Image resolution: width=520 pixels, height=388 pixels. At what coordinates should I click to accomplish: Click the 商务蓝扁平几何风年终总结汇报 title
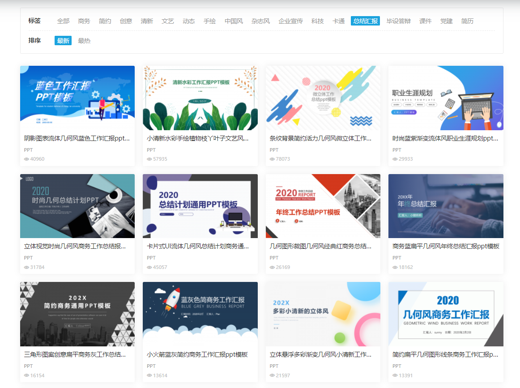point(446,247)
